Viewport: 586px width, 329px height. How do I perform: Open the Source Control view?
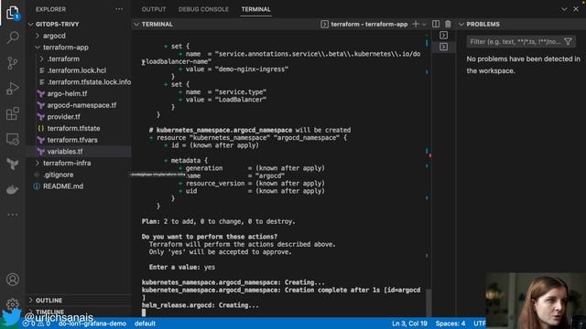click(12, 63)
